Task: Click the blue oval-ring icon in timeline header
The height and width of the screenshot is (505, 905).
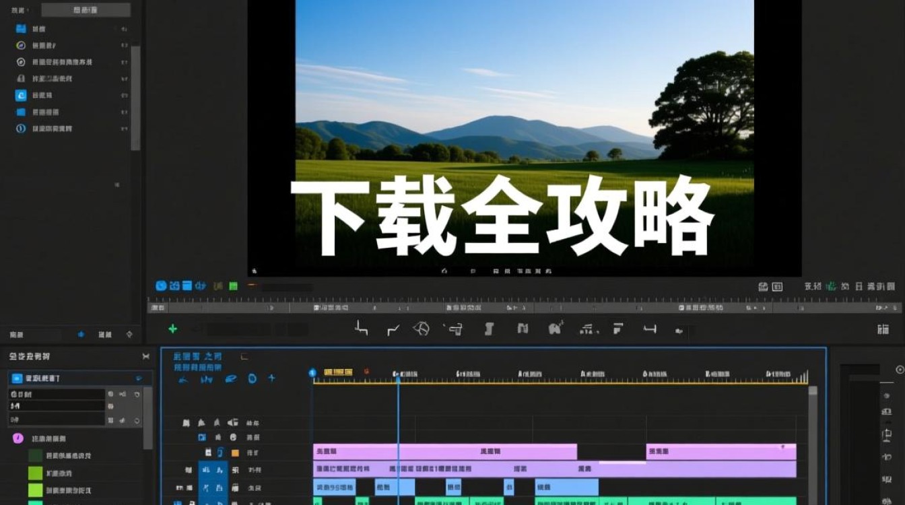Action: click(x=252, y=378)
